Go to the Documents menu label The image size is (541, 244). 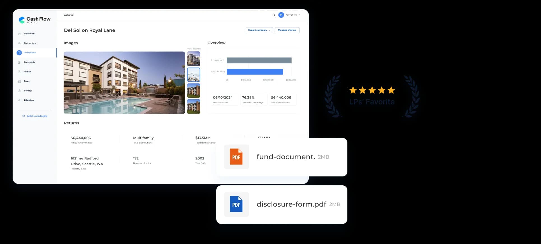(29, 62)
